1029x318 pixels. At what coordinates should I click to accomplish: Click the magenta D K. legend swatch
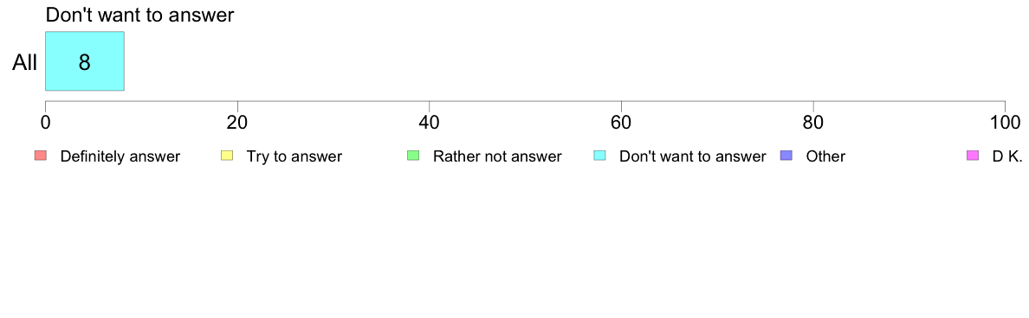tap(973, 156)
